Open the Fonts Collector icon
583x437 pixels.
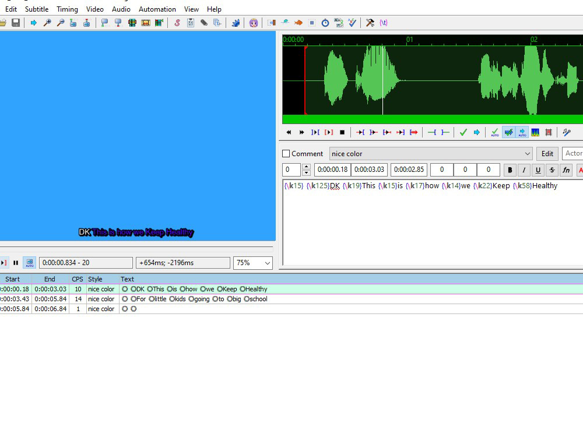click(x=217, y=23)
